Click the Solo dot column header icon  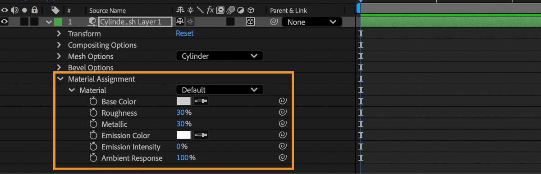coord(24,10)
